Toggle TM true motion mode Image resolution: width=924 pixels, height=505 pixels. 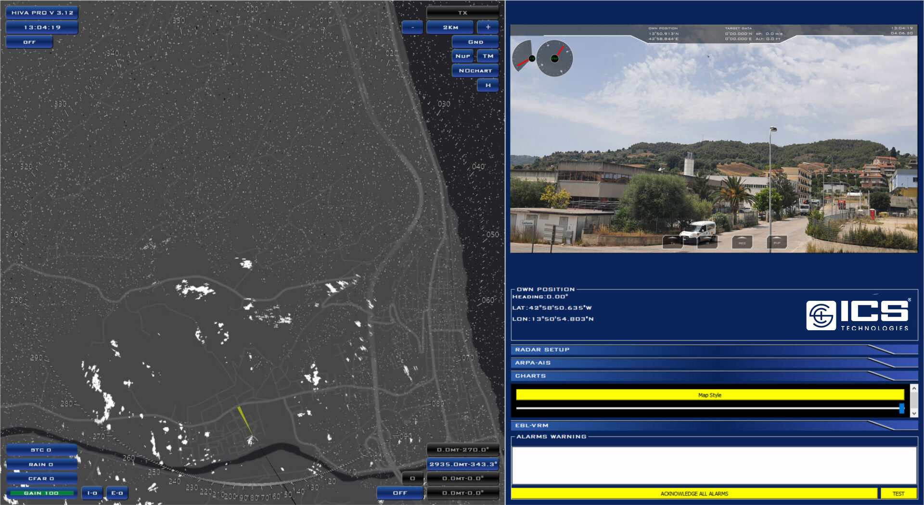click(x=488, y=56)
